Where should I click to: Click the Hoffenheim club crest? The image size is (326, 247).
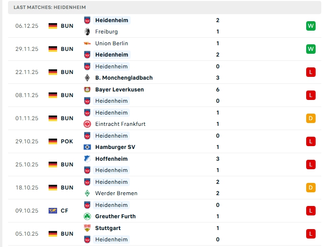pos(87,159)
